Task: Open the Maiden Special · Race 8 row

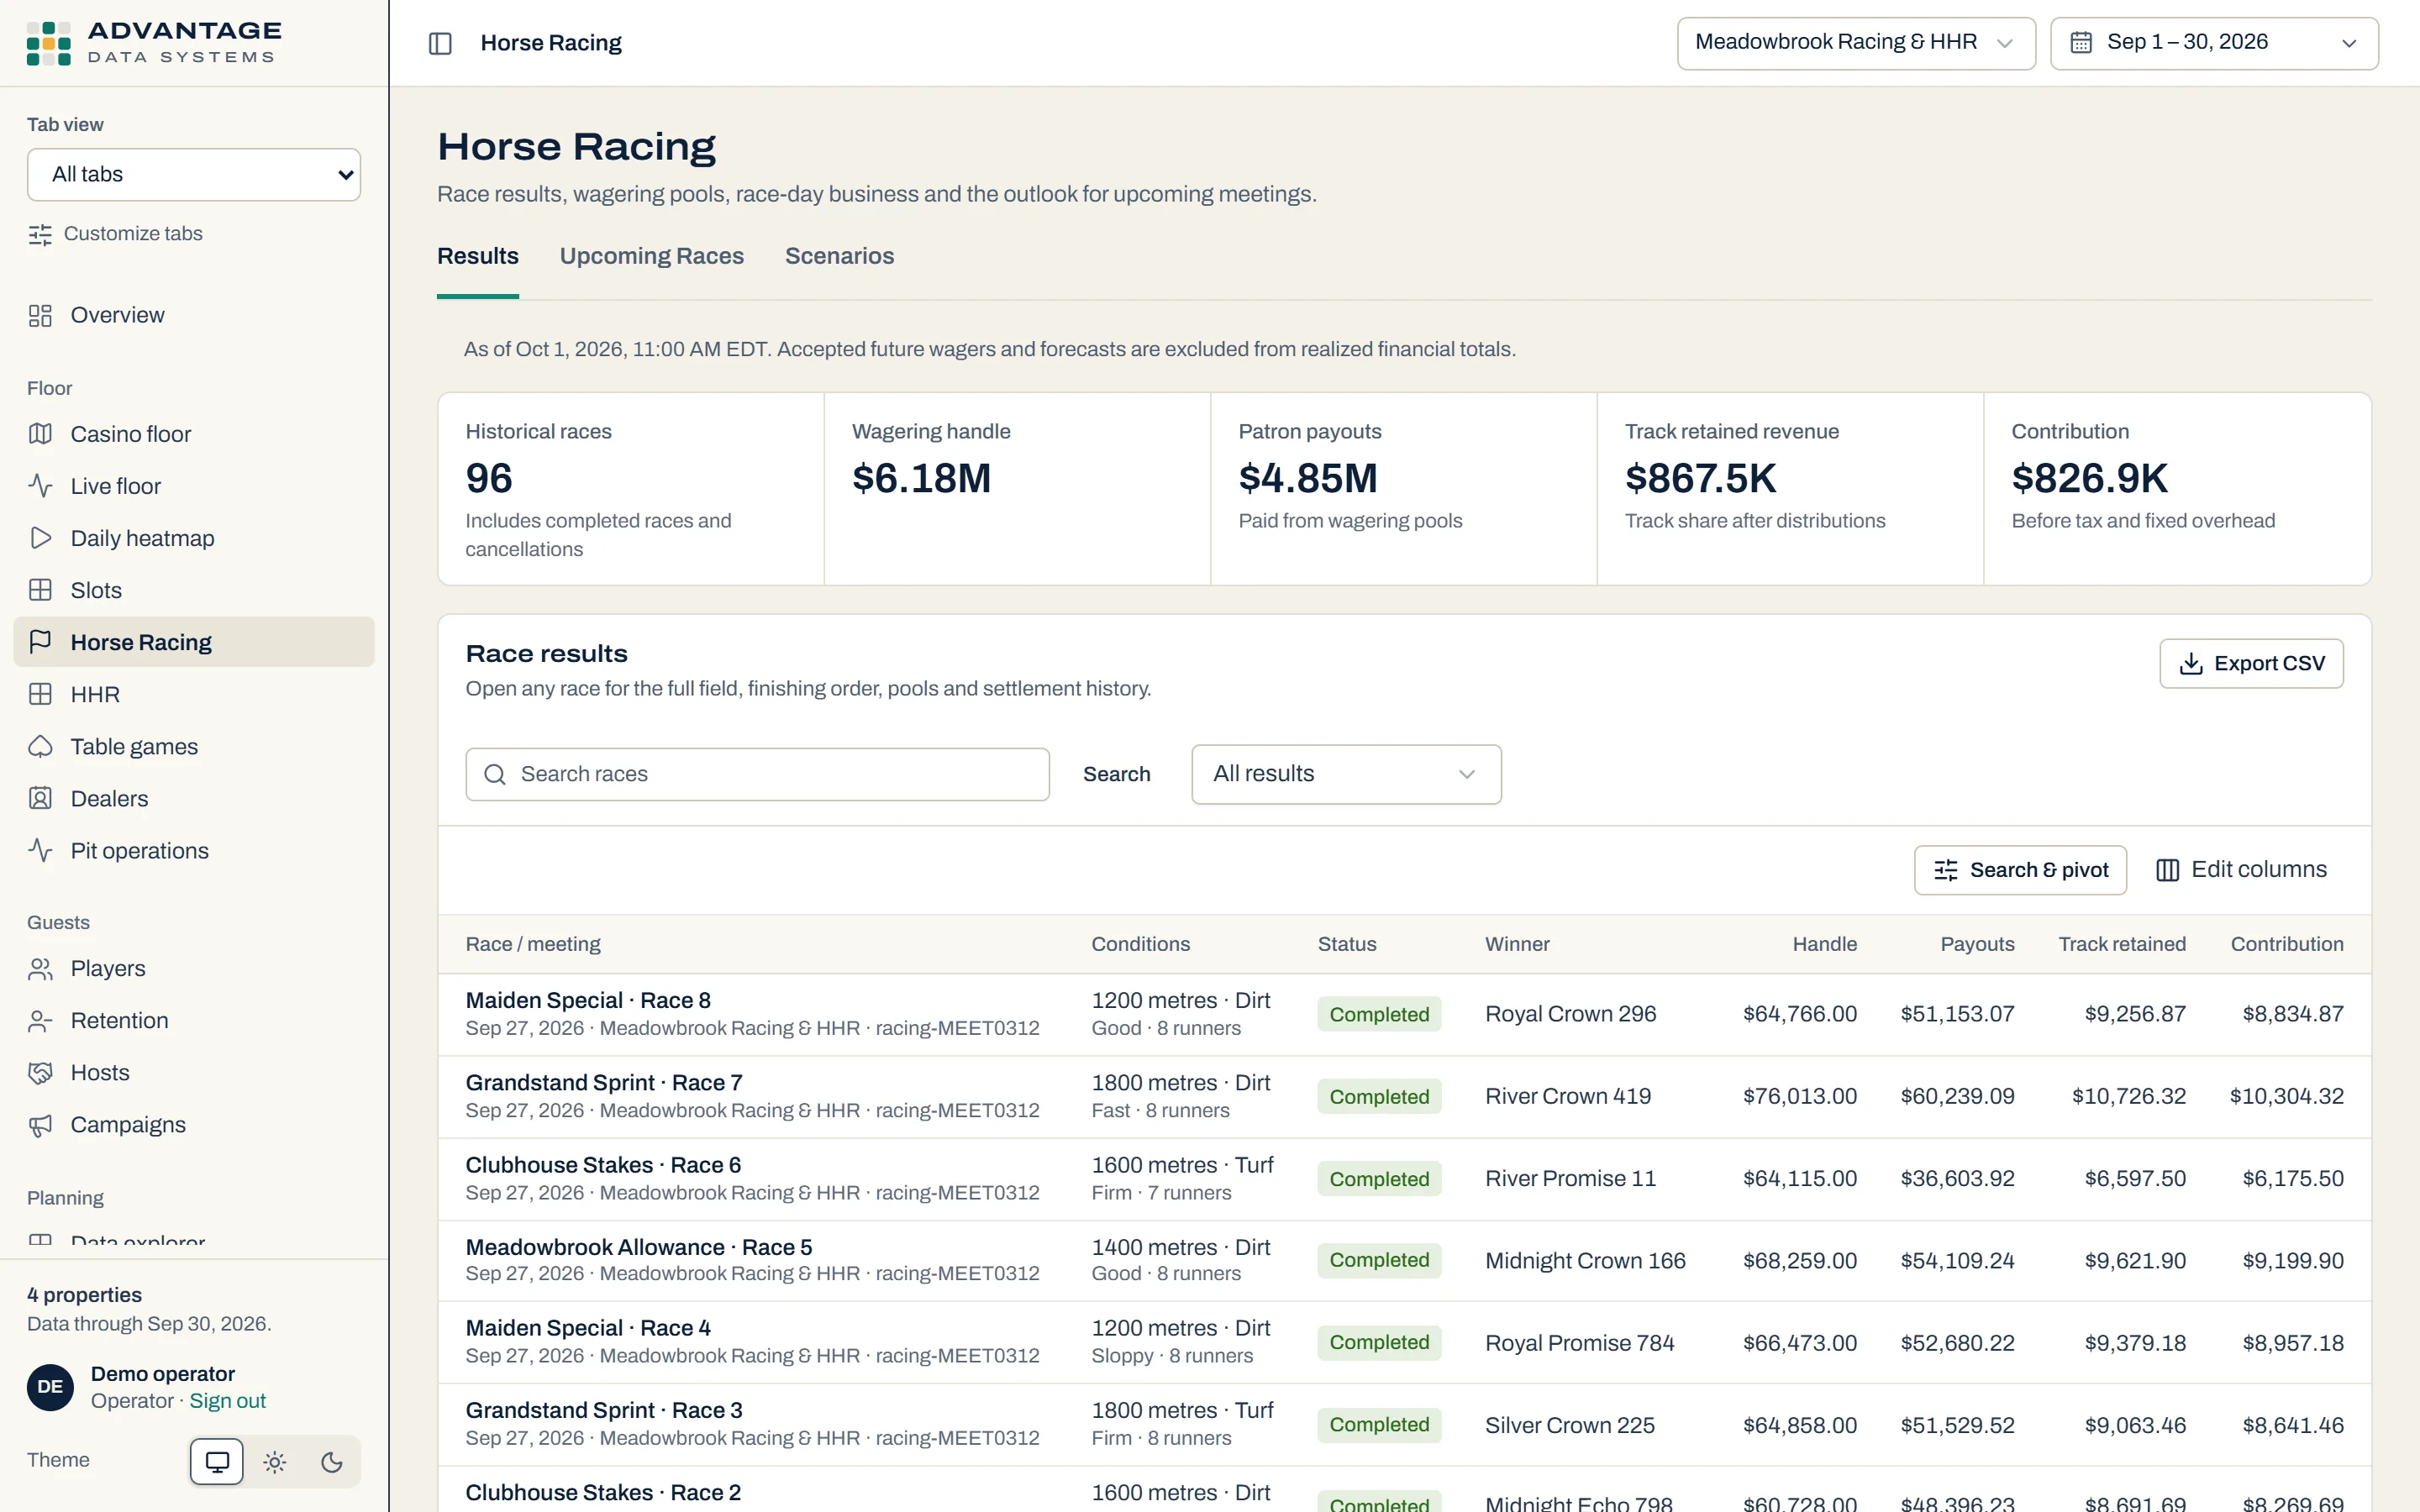Action: coord(1404,1014)
